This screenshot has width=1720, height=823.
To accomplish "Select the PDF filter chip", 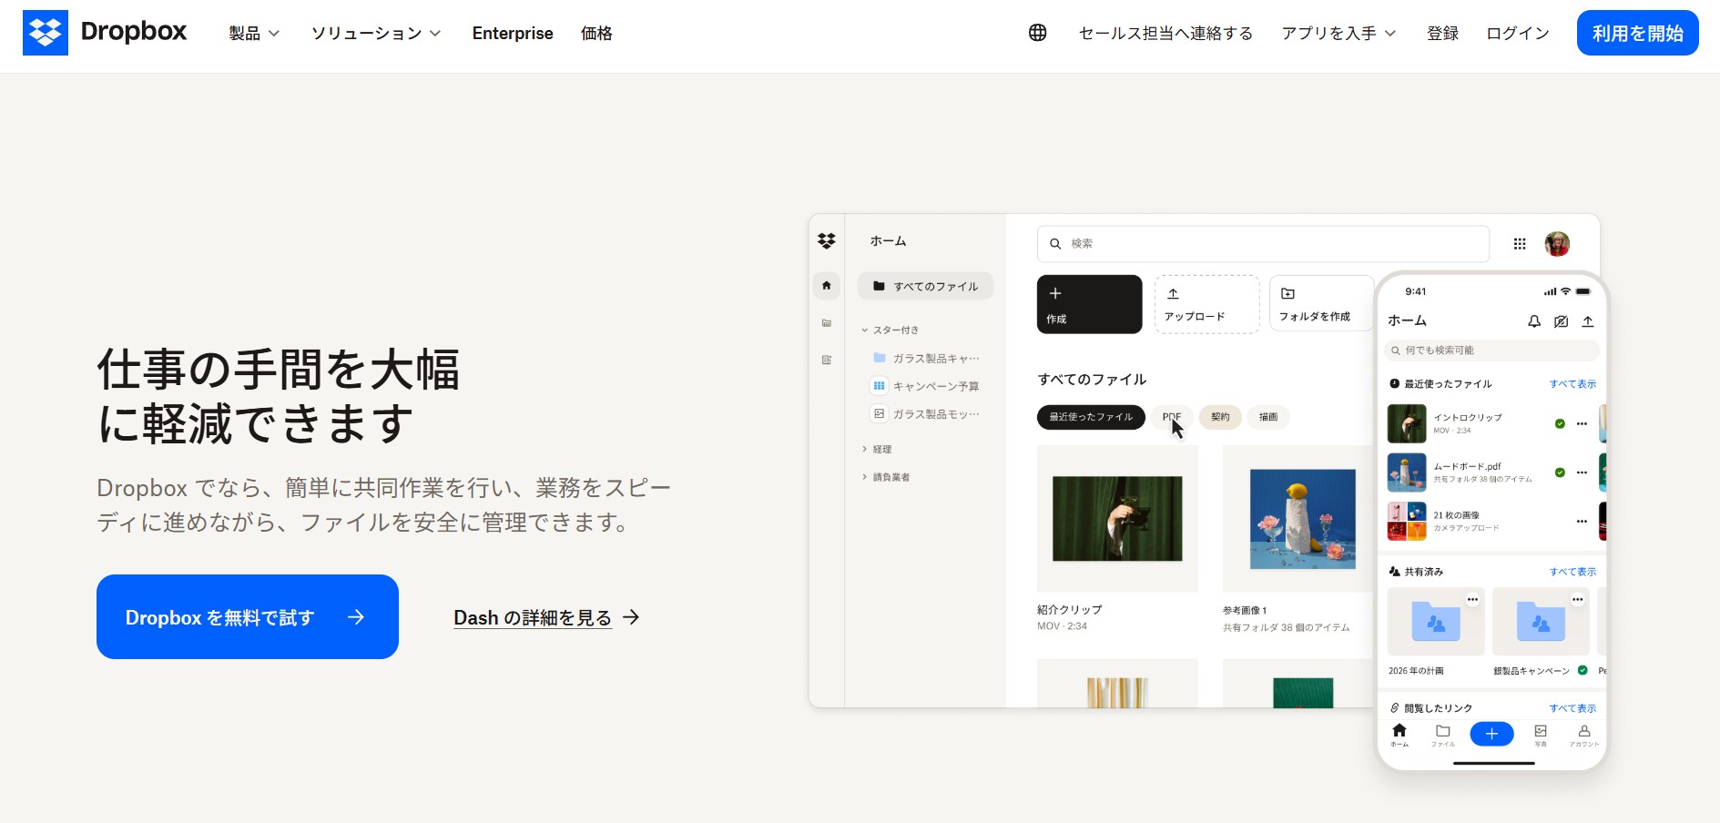I will coord(1171,417).
